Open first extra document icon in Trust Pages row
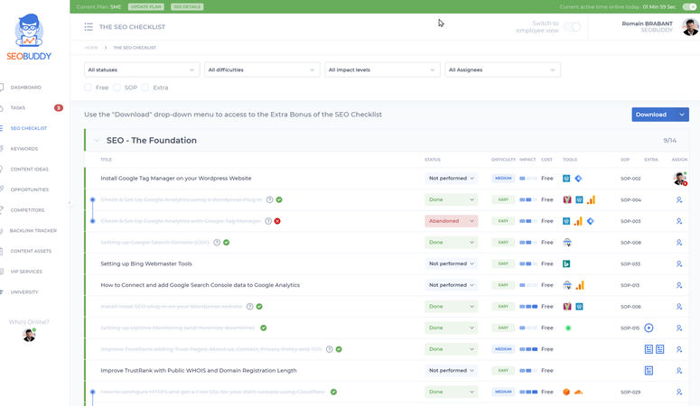The height and width of the screenshot is (406, 700). tap(649, 349)
